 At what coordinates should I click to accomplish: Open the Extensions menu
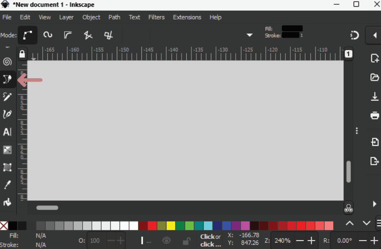point(187,17)
